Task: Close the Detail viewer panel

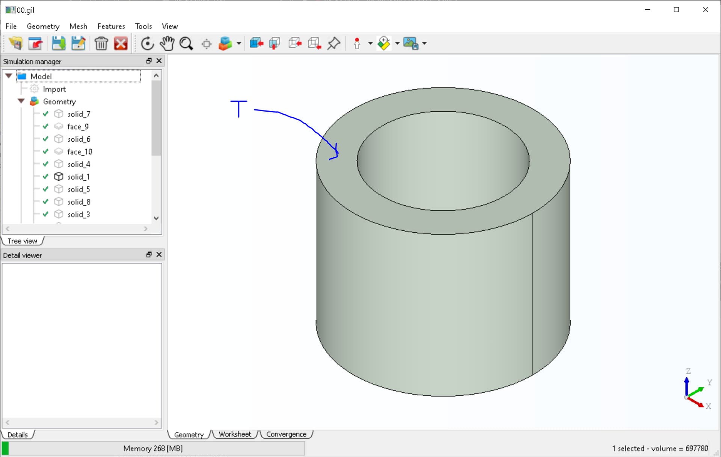Action: click(159, 255)
